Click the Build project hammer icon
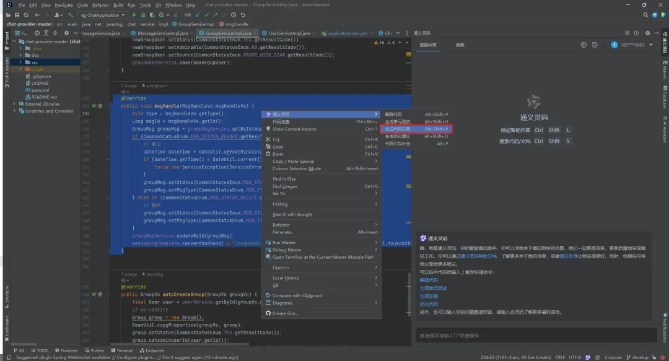The image size is (669, 361). pyautogui.click(x=71, y=15)
